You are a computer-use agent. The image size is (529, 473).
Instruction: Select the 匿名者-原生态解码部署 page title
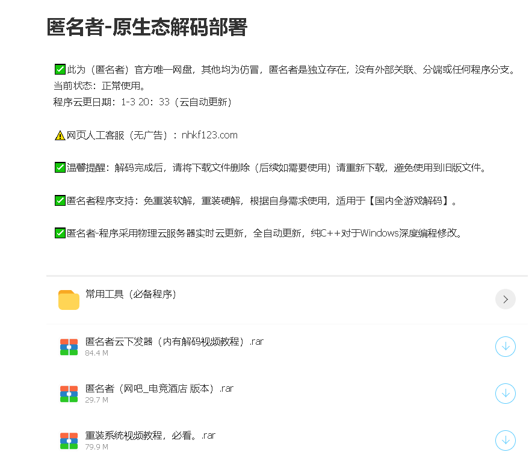[147, 27]
